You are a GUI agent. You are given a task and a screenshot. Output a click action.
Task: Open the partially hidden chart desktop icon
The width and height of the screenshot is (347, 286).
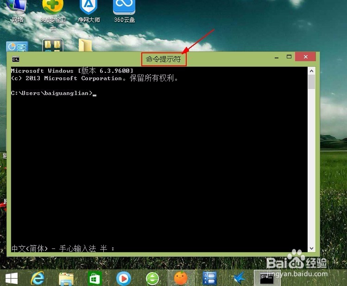pyautogui.click(x=17, y=46)
